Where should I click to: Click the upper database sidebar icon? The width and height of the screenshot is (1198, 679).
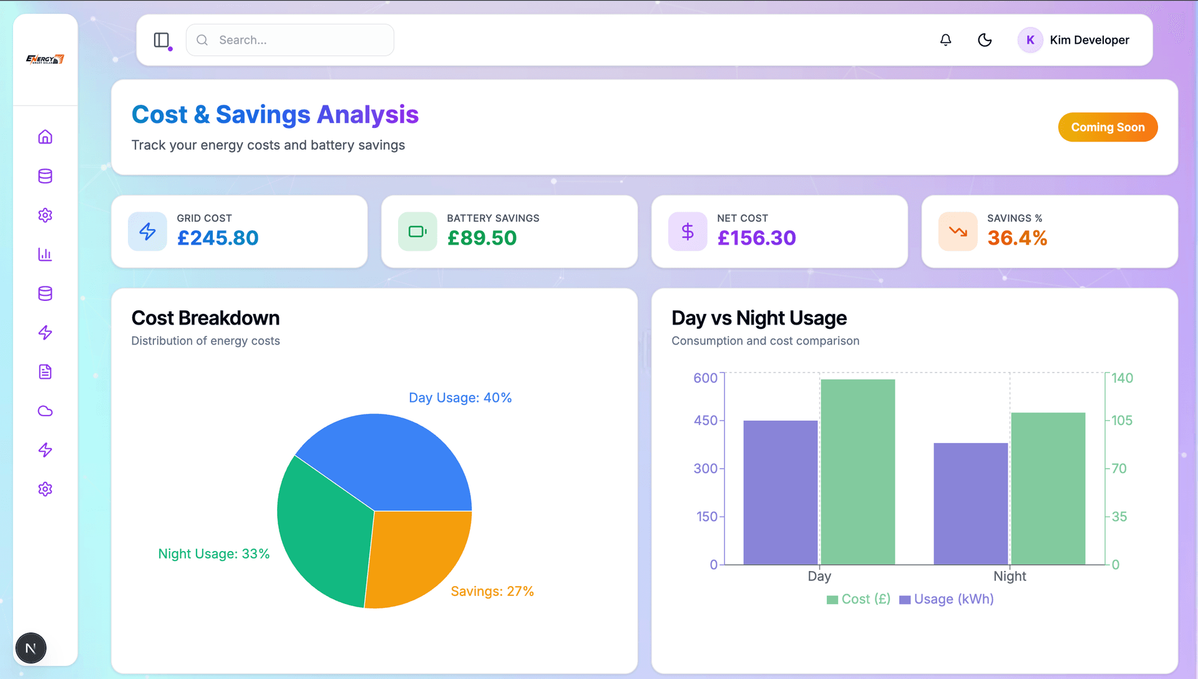click(x=45, y=176)
